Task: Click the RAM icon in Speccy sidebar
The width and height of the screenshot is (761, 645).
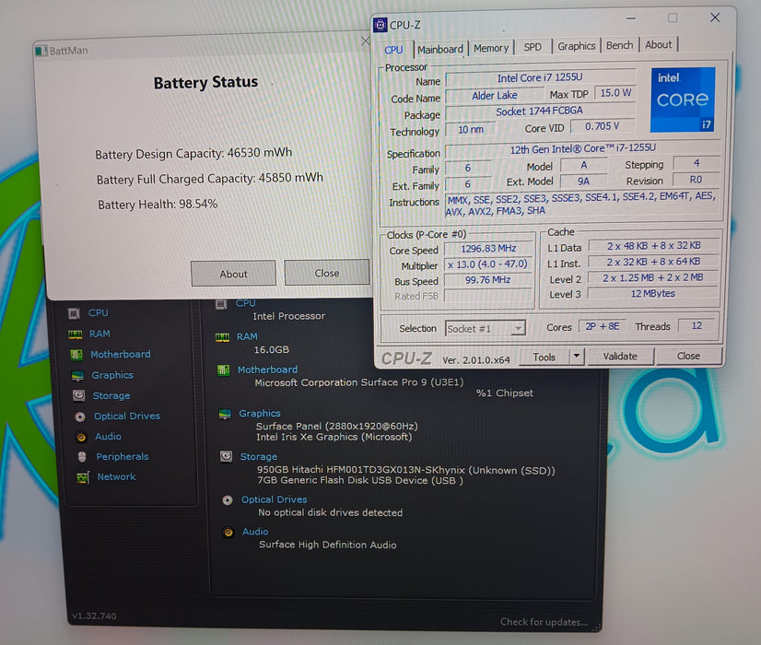Action: tap(75, 334)
